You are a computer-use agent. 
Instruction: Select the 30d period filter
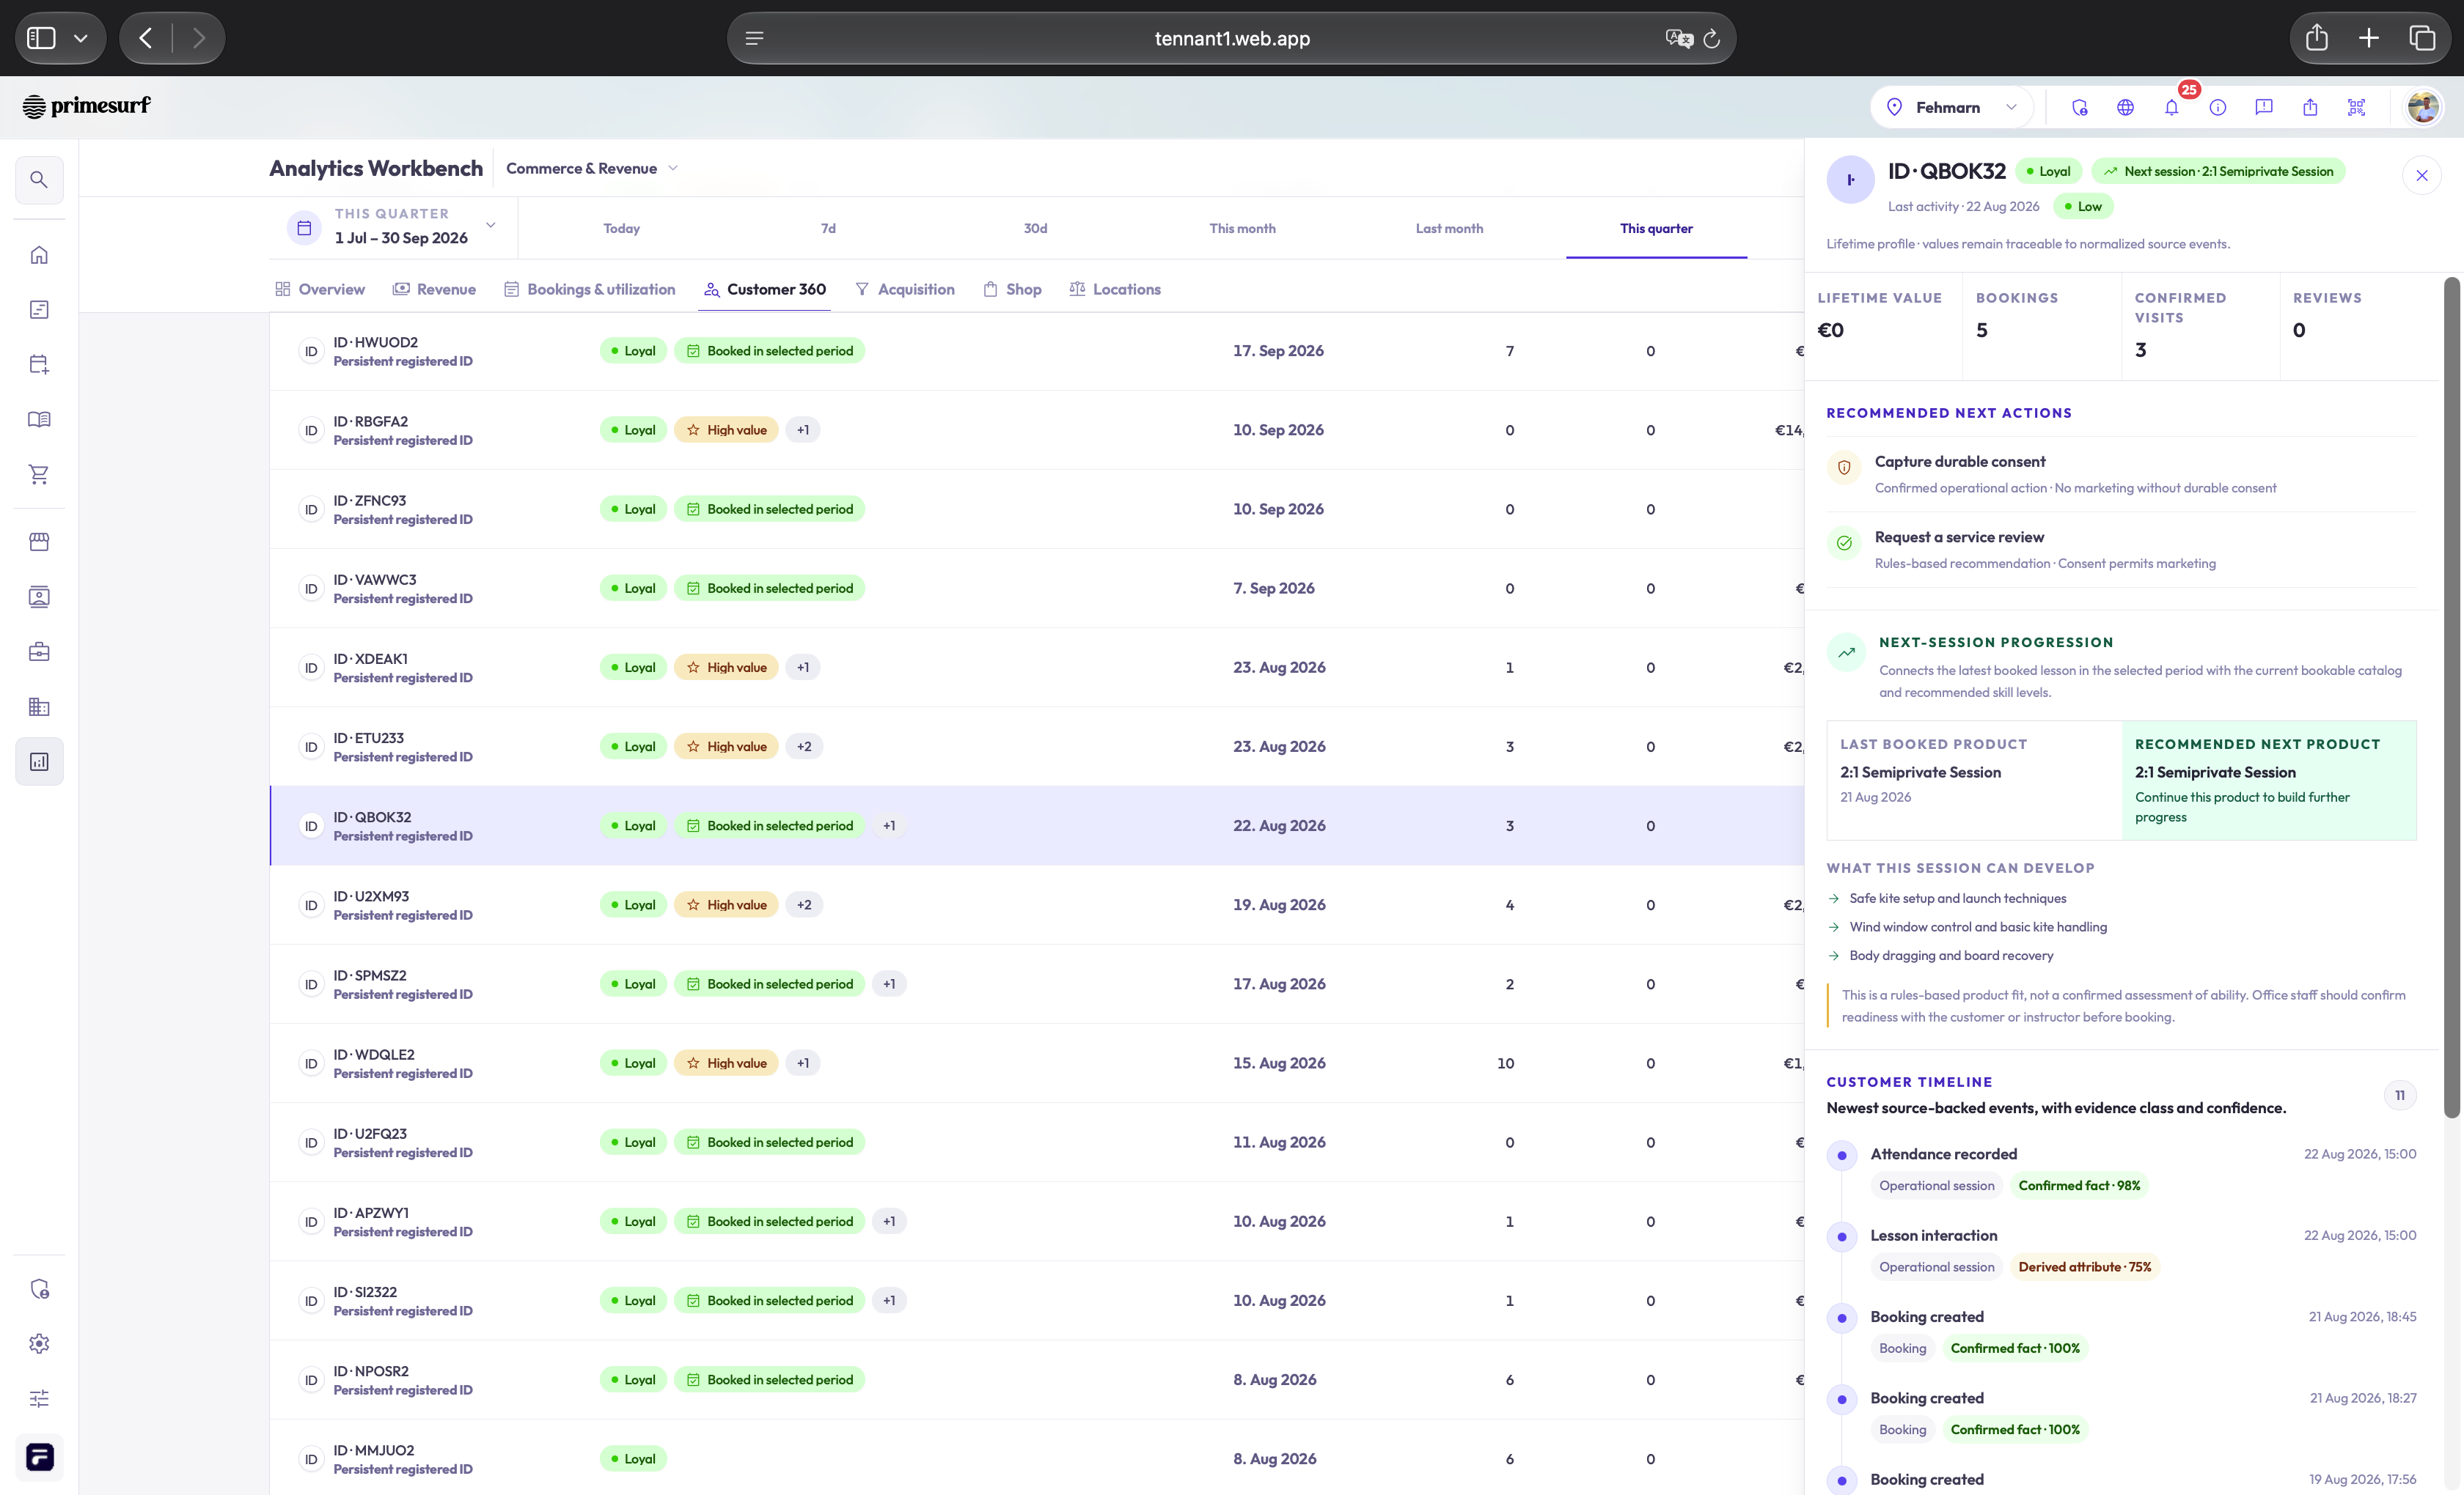click(1035, 228)
